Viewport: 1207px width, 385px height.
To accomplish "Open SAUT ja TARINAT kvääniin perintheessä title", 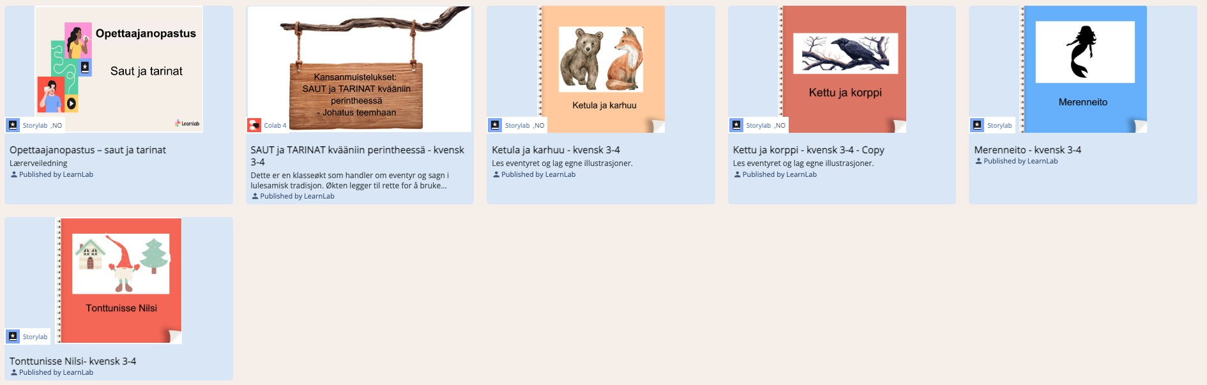I will [x=358, y=156].
